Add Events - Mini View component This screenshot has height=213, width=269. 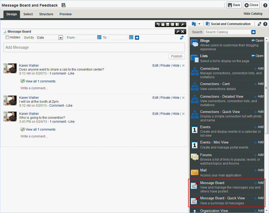(259, 142)
